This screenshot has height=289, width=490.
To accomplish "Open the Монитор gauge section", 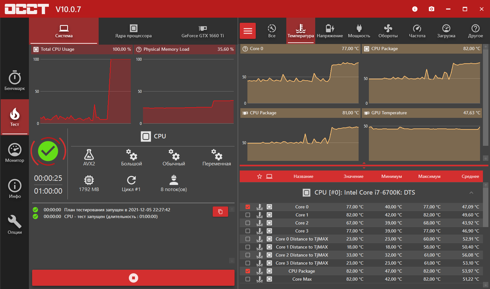I will pos(14,153).
